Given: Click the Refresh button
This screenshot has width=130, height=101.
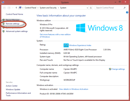Looking at the screenshot, I should click(91, 8).
